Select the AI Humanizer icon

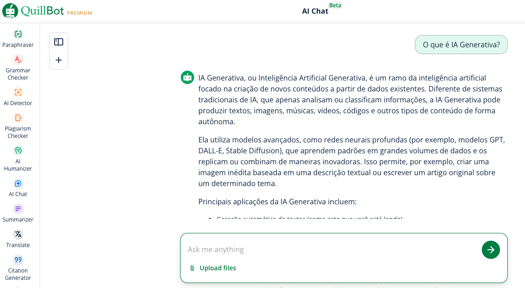[x=18, y=151]
